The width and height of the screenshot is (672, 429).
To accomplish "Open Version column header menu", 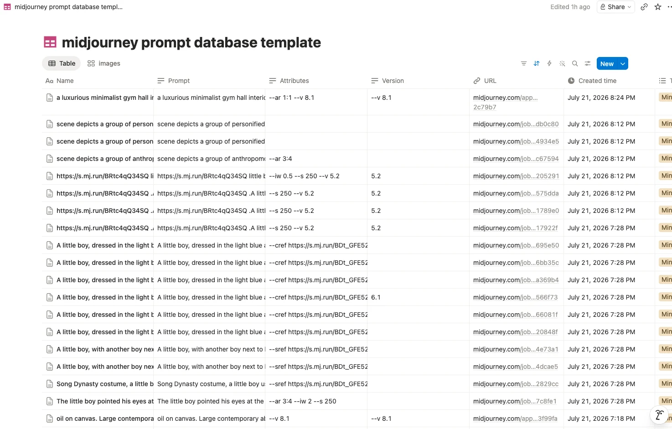I will pos(419,81).
